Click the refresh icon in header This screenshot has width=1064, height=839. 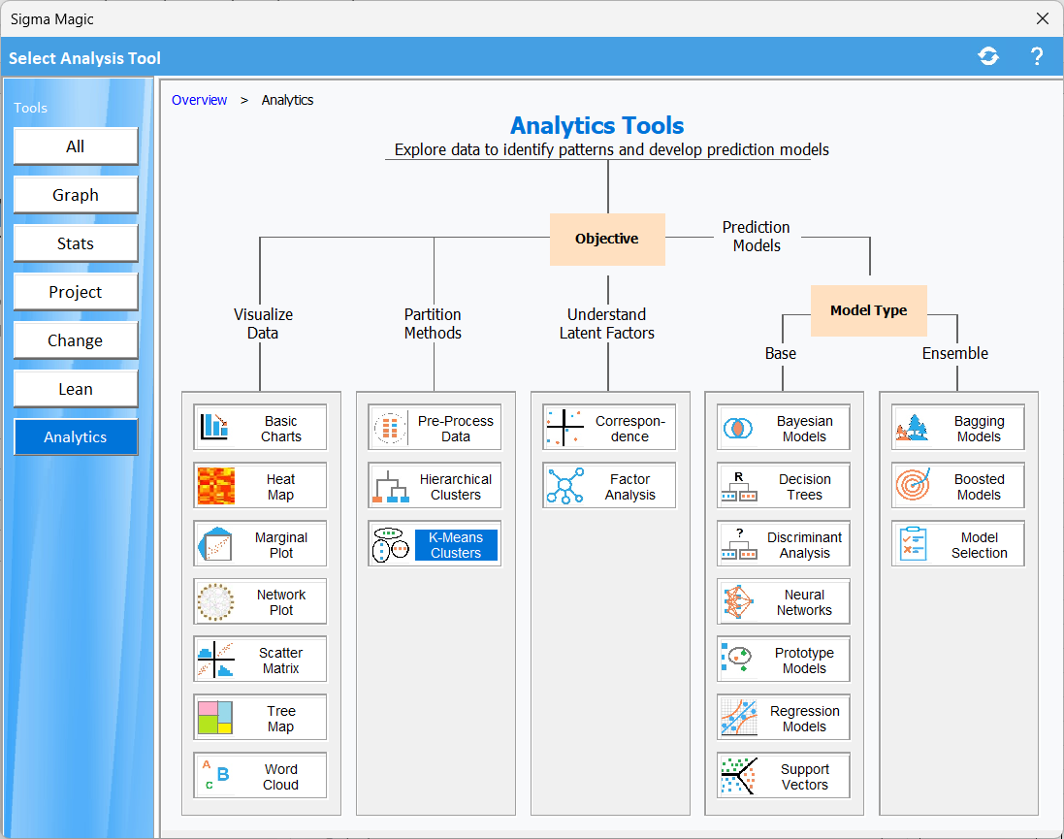pyautogui.click(x=988, y=56)
